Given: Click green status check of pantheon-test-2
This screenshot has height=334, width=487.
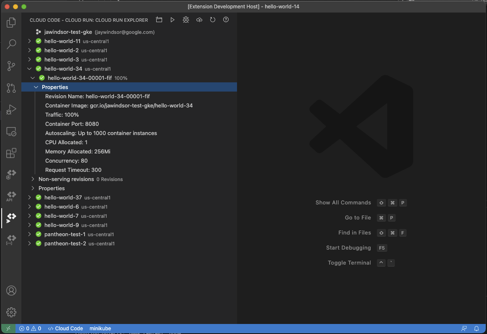Looking at the screenshot, I should [x=39, y=243].
